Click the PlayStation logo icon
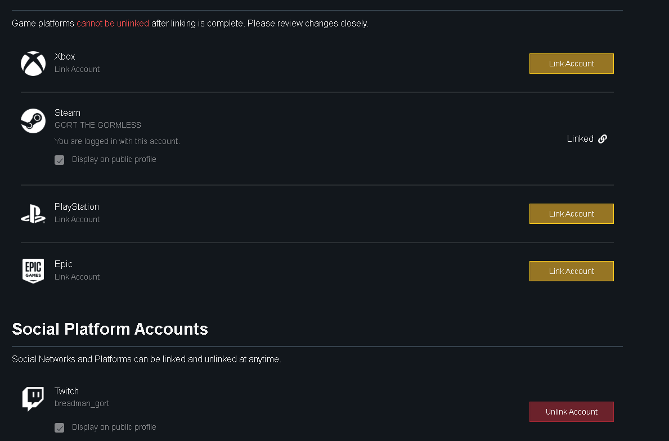Screen dimensions: 669x441 (33, 214)
